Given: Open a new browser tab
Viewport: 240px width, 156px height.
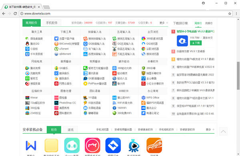Looking at the screenshot, I should pos(46,7).
